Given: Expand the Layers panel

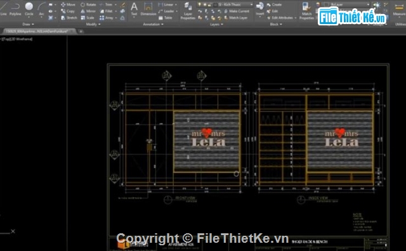Looking at the screenshot, I should (x=216, y=24).
